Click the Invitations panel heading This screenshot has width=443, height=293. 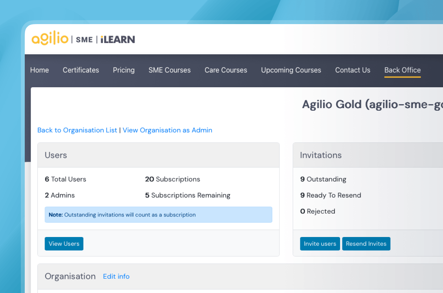tap(321, 155)
